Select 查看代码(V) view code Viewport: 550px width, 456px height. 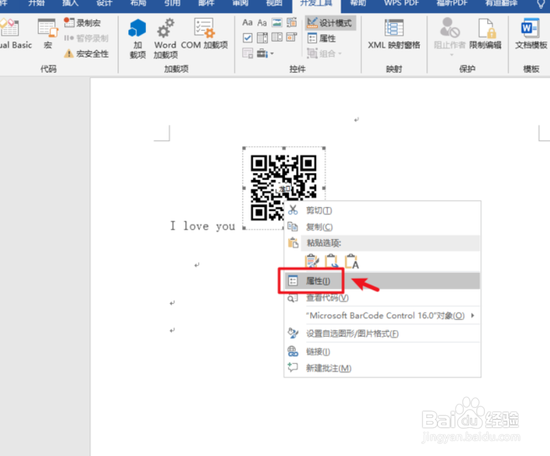(x=382, y=298)
